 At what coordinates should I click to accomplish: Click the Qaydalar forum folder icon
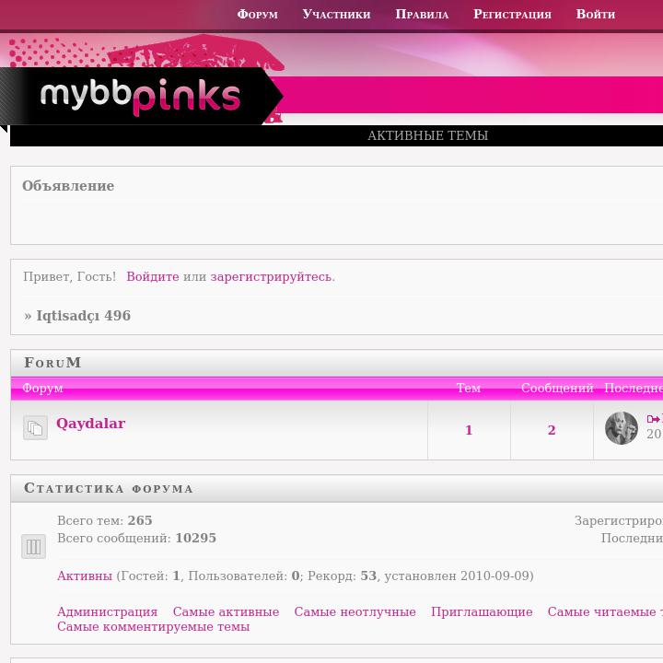[x=35, y=428]
